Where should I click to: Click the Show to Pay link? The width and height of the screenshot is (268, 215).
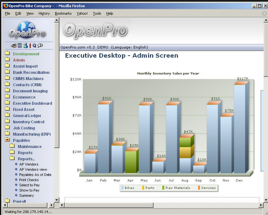click(x=29, y=190)
